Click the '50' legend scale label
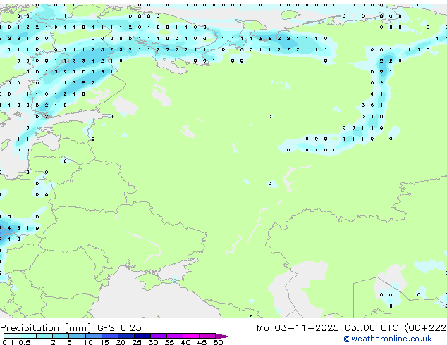The image size is (447, 345). 219,342
